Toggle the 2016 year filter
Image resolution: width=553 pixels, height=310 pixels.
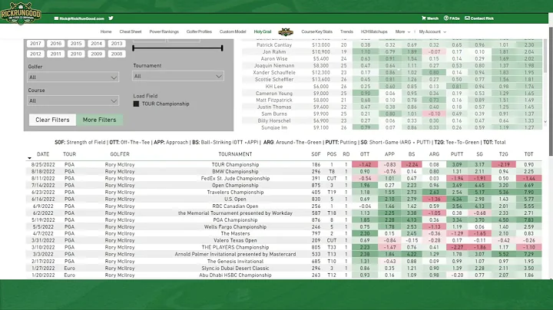(x=56, y=44)
